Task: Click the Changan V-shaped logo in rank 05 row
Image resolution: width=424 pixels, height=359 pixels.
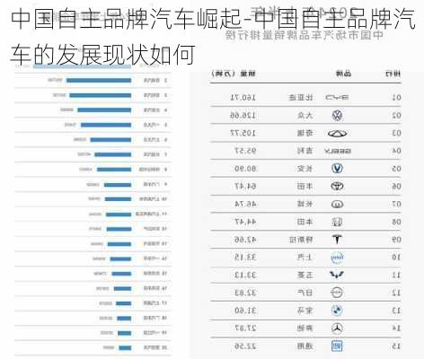Action: pos(338,169)
